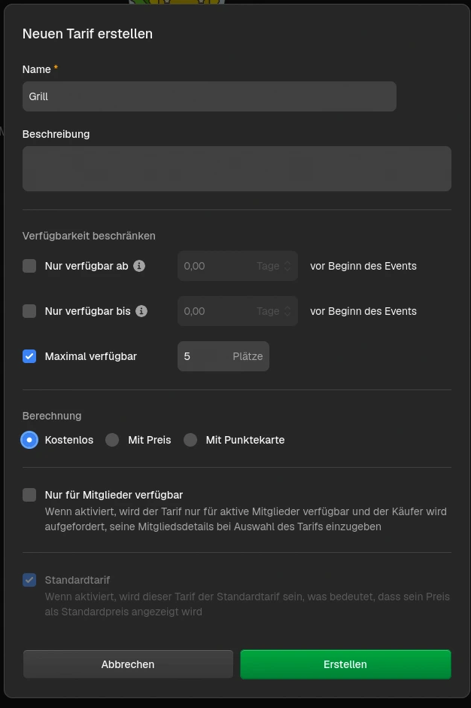Enable the 'Nur verfügbar bis' checkbox

tap(29, 311)
